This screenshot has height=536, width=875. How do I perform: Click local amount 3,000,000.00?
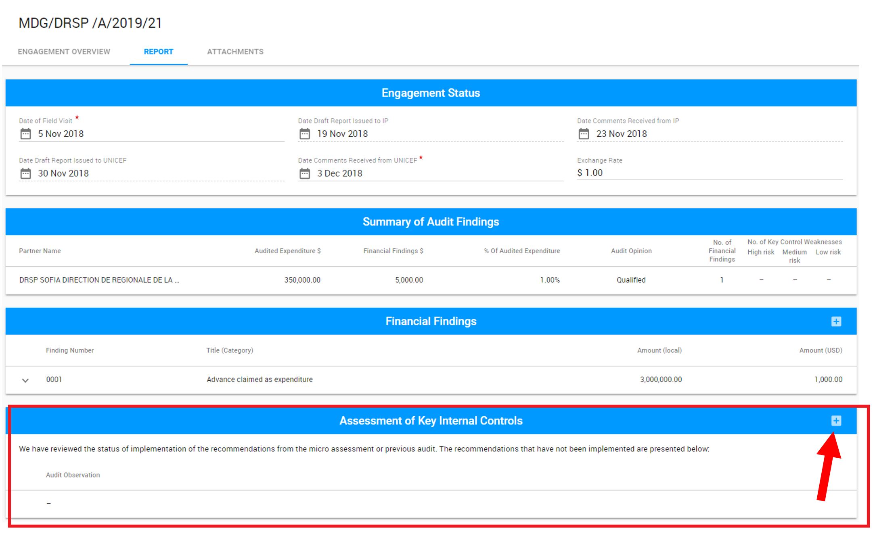661,380
